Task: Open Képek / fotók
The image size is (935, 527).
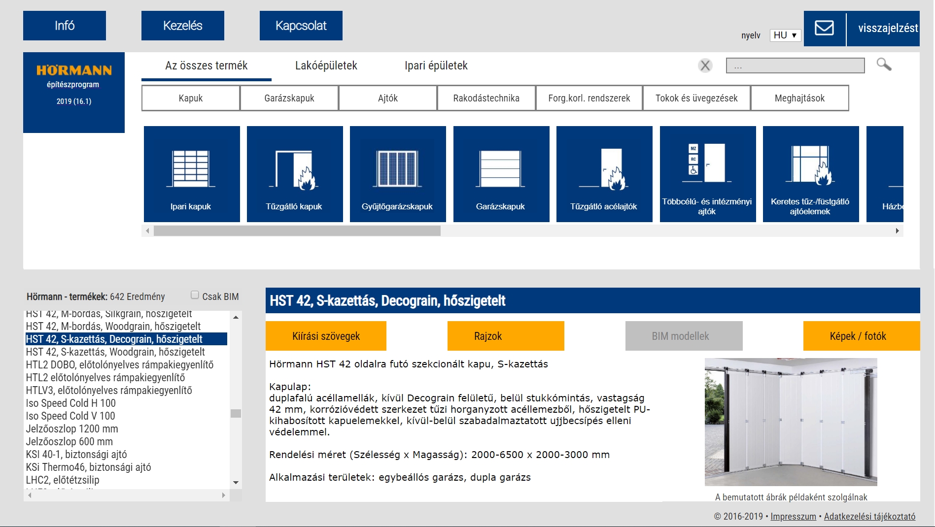Action: click(x=862, y=336)
